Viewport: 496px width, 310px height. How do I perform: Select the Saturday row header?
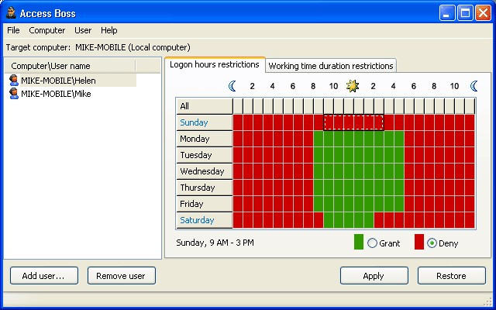tap(205, 220)
